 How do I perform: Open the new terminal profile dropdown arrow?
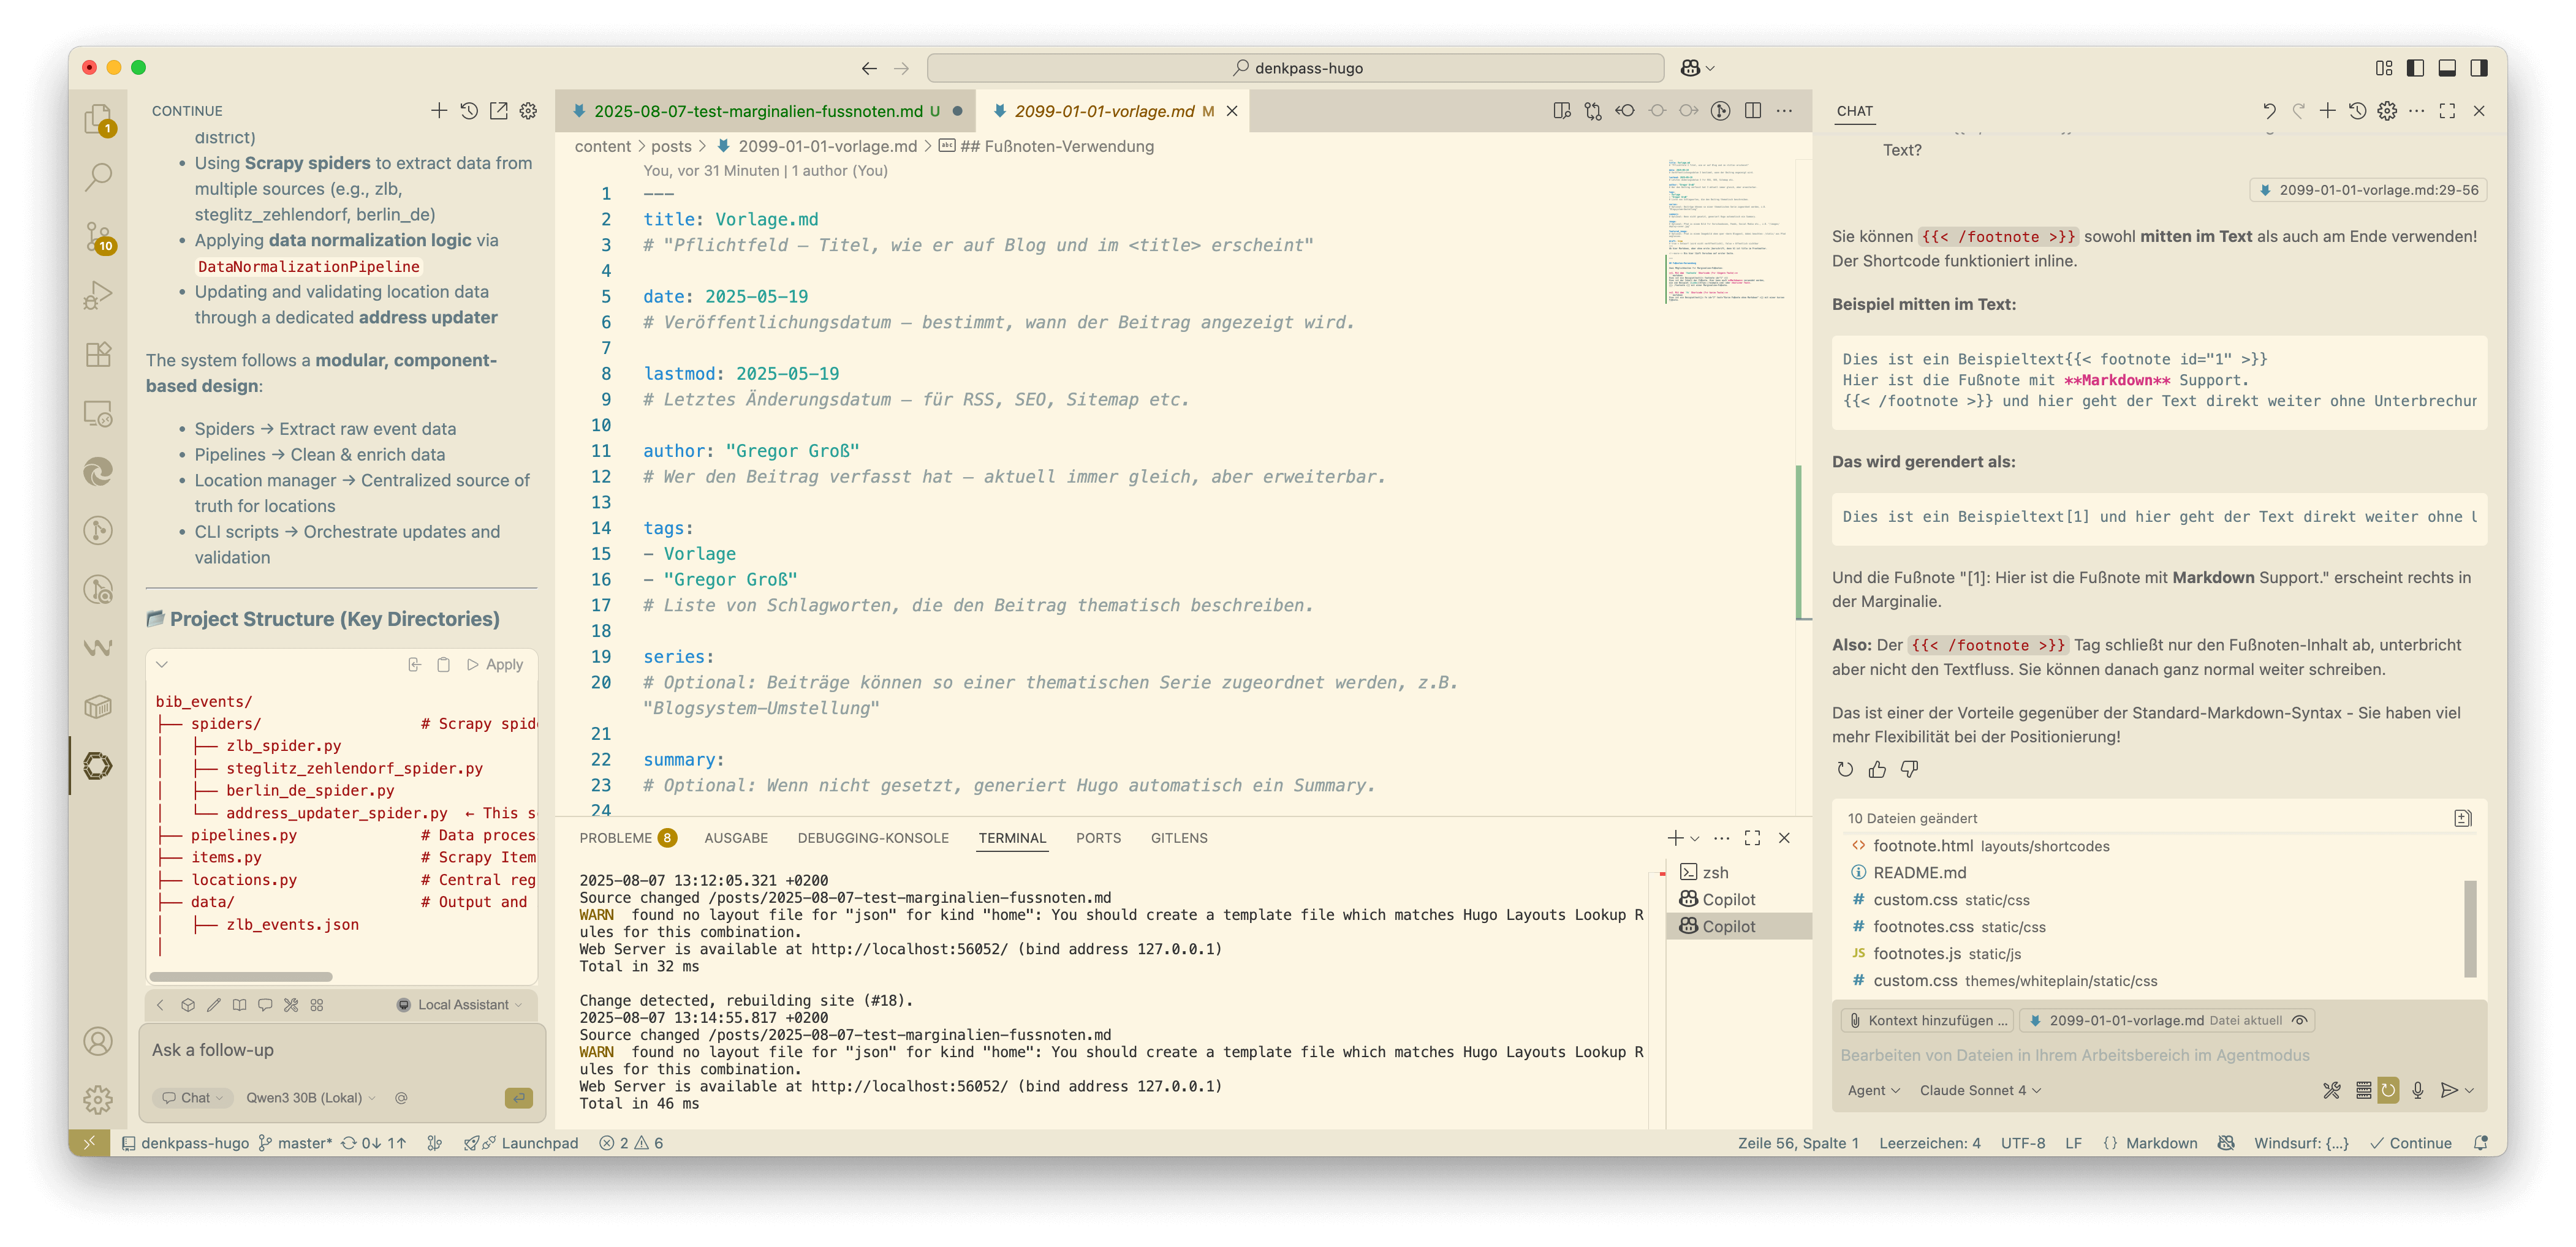coord(1695,838)
